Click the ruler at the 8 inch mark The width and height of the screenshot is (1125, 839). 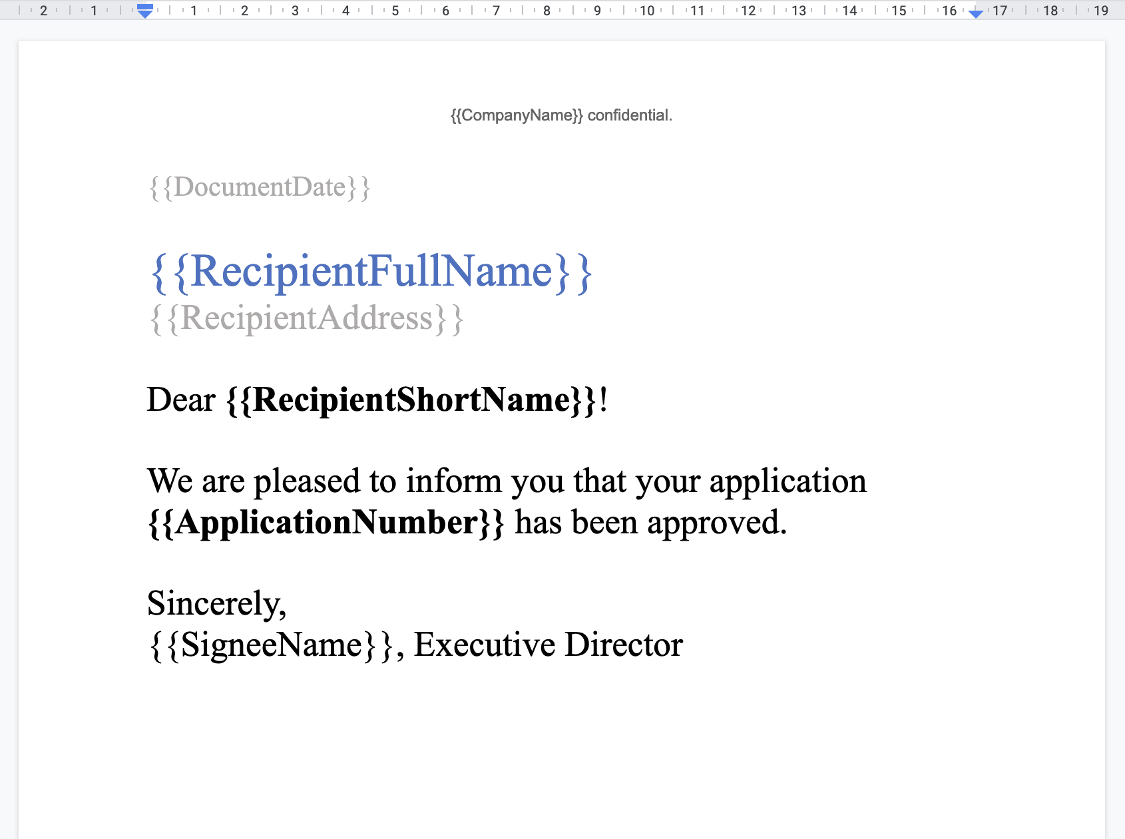pyautogui.click(x=546, y=11)
